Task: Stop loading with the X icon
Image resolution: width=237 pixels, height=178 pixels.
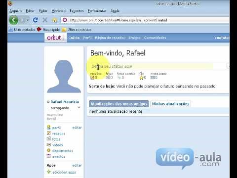Action: click(45, 20)
